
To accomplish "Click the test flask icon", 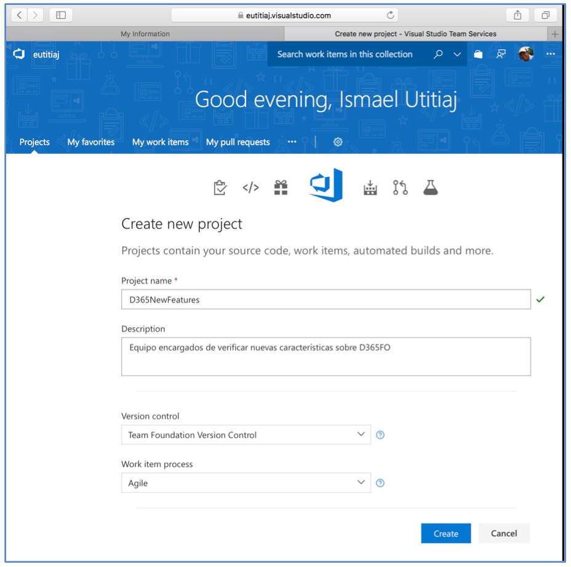I will (x=431, y=188).
